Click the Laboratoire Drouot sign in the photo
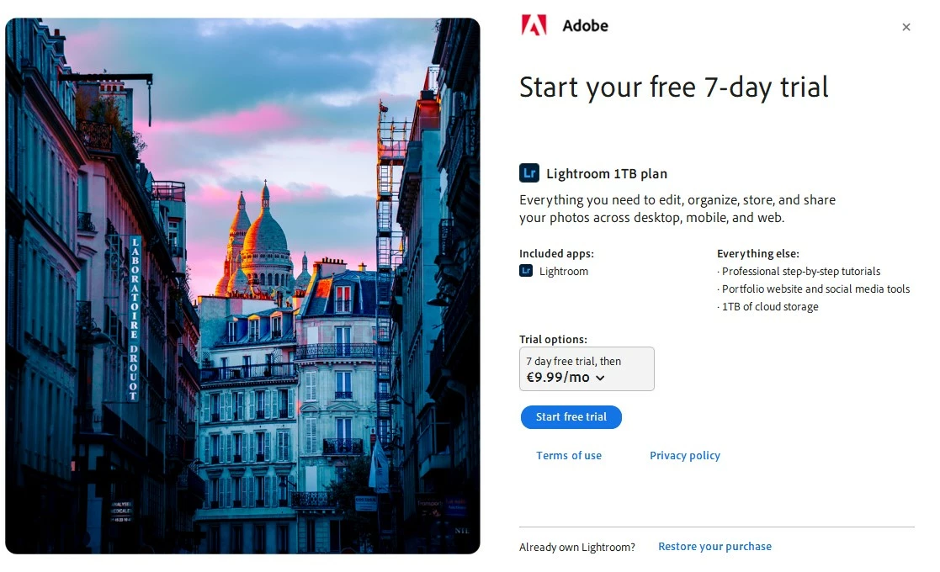Viewport: 940px width, 572px height. click(135, 319)
